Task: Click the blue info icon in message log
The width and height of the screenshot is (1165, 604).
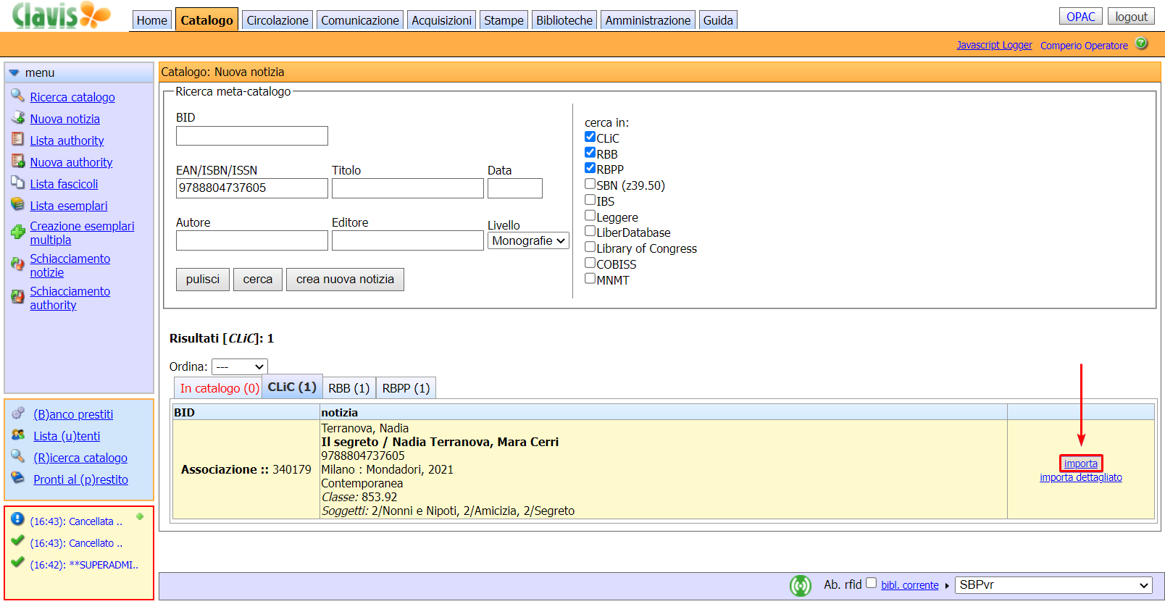Action: [x=17, y=519]
